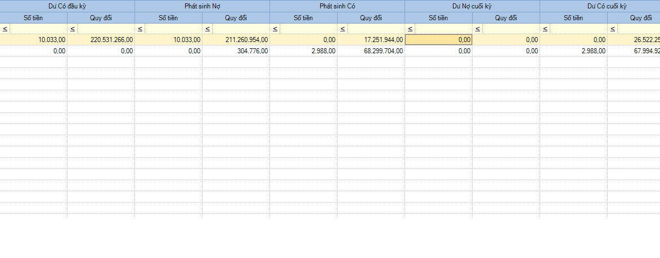This screenshot has height=258, width=660.
Task: Focus filter box for Dư Có đầu kỳ Số tiền
Action: tap(38, 29)
